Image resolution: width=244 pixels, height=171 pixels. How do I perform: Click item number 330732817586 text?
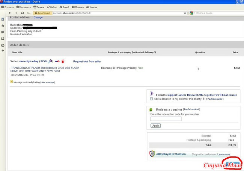coord(19,75)
